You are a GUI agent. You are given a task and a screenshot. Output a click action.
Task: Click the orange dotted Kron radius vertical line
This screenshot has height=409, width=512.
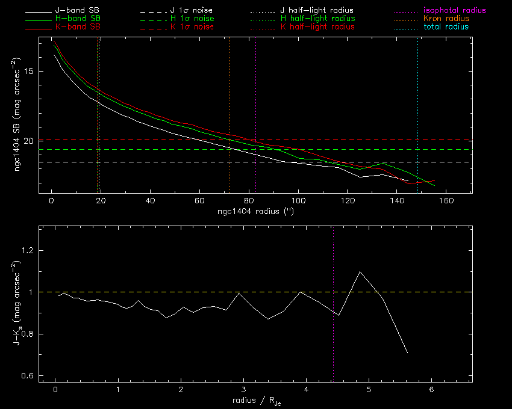point(229,90)
